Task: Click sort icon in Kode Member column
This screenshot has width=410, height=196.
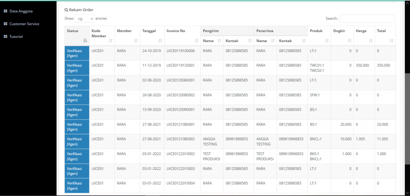Action: (x=111, y=40)
